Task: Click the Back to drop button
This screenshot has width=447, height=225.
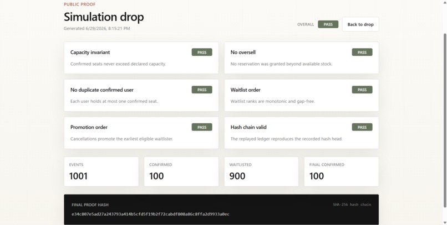Action: tap(360, 24)
